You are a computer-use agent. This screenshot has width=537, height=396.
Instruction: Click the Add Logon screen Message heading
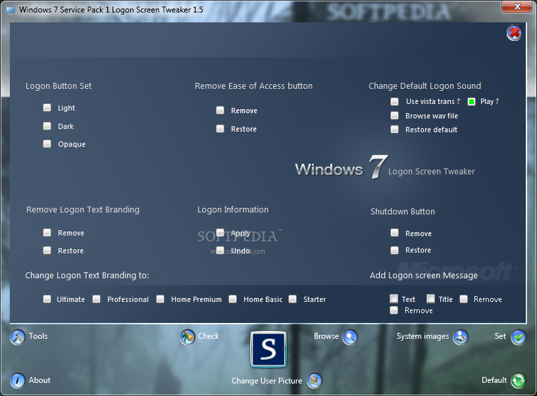coord(424,276)
